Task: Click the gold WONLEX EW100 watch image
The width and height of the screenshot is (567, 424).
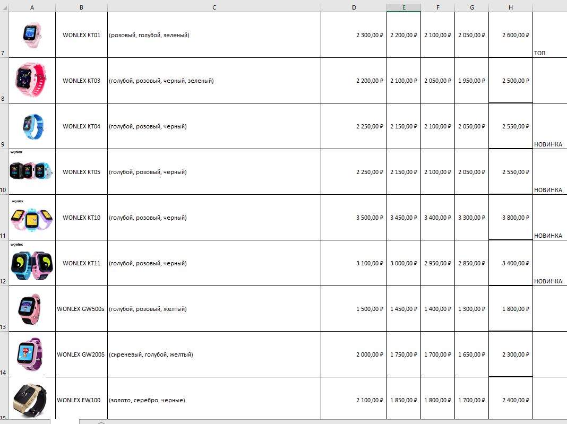Action: tap(30, 400)
